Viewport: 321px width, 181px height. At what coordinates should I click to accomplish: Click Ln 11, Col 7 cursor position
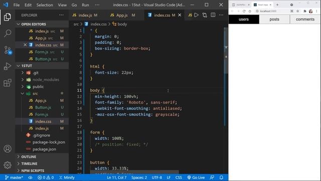click(x=116, y=177)
